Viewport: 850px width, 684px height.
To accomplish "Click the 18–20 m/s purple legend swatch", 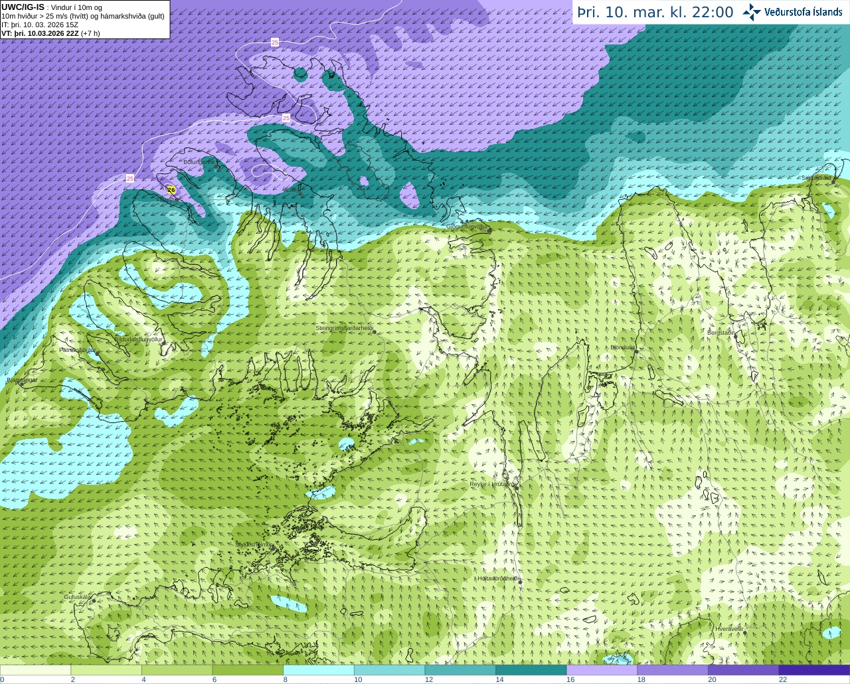I will tap(673, 670).
